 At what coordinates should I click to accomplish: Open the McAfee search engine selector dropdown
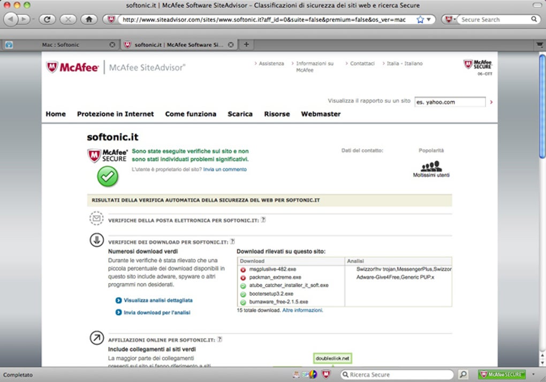pyautogui.click(x=450, y=19)
